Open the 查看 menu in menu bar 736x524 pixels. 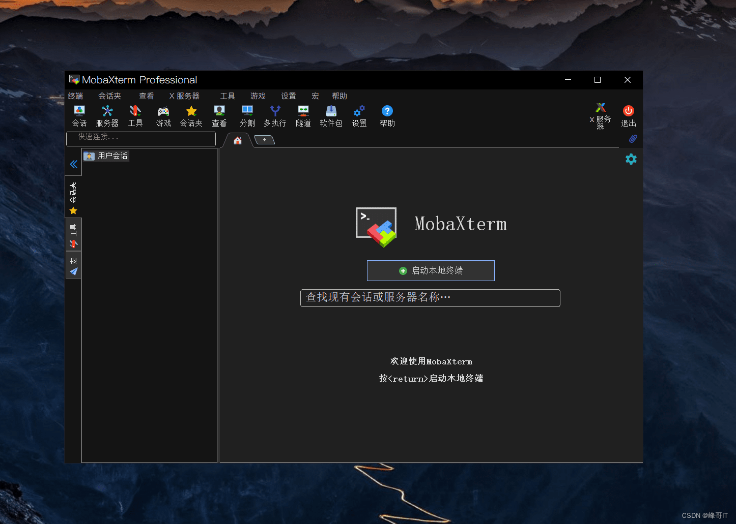point(147,96)
